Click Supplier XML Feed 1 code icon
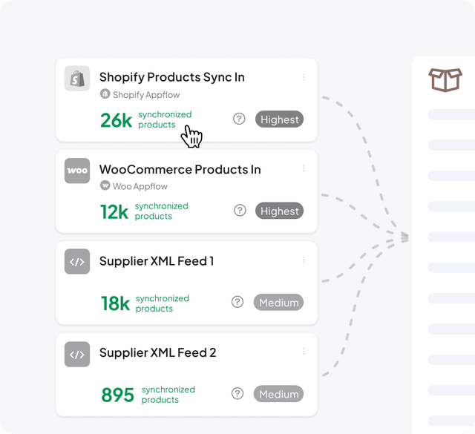 [77, 262]
